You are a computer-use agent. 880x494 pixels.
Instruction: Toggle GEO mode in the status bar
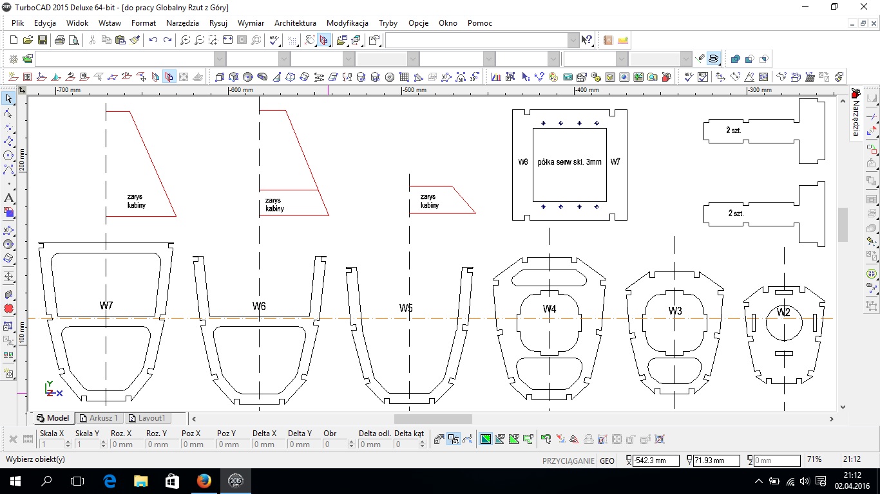tap(607, 461)
